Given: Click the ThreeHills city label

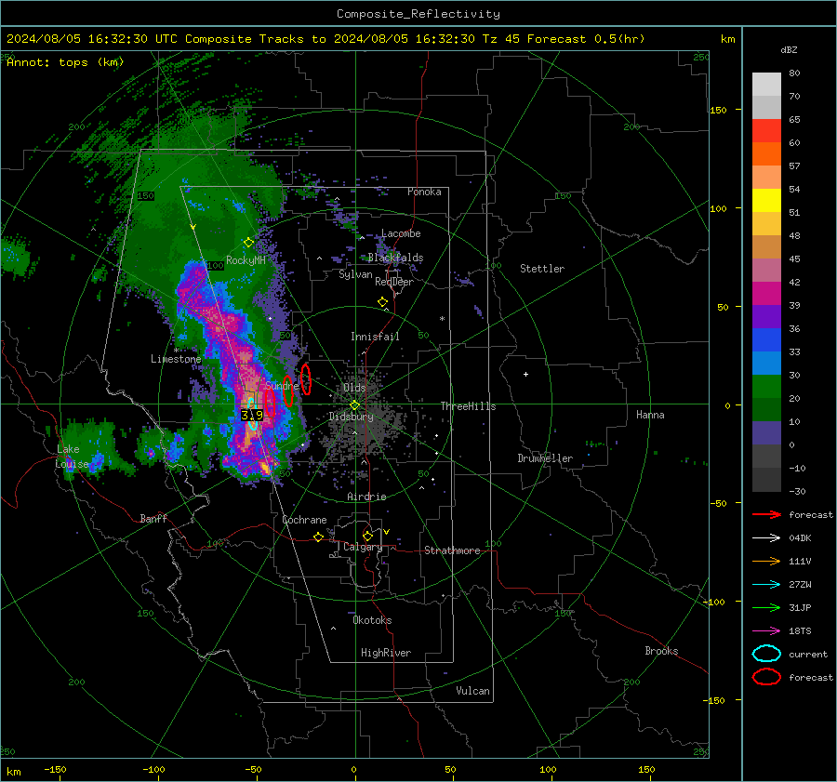Looking at the screenshot, I should [468, 406].
